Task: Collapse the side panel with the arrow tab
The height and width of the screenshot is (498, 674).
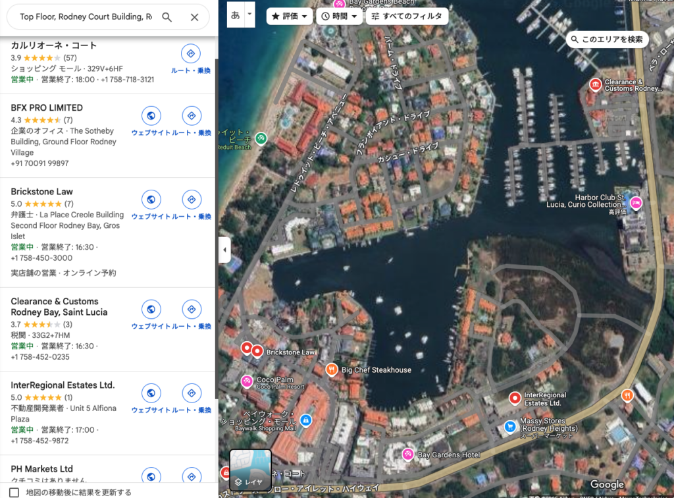Action: point(224,250)
